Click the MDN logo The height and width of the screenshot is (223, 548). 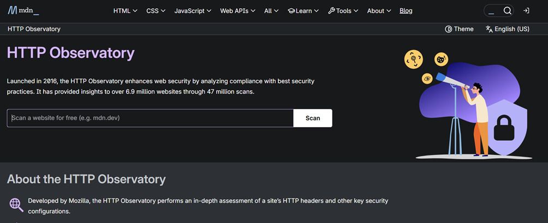coord(23,10)
